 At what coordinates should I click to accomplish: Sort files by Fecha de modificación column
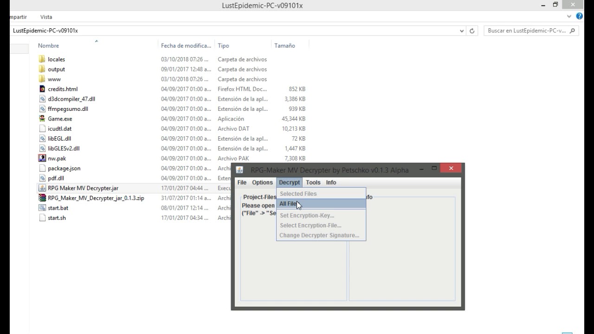click(x=186, y=45)
